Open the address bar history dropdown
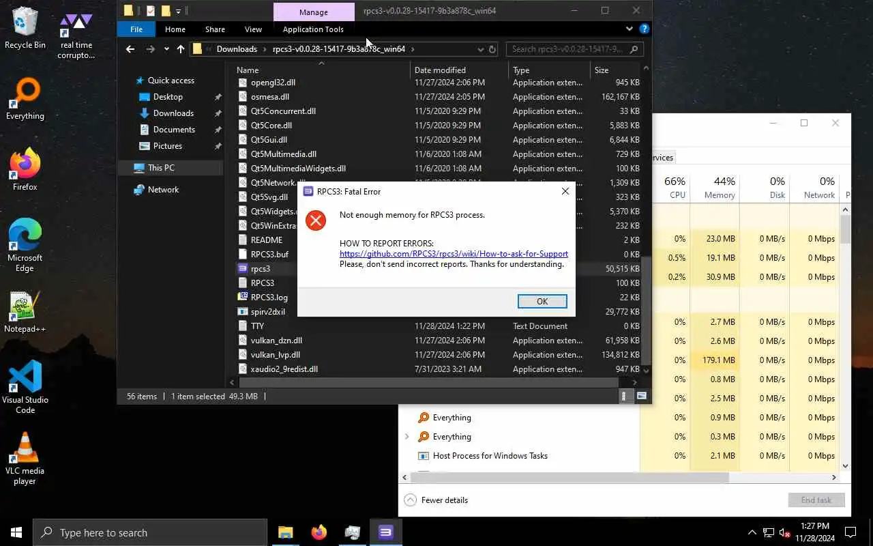The width and height of the screenshot is (873, 546). (480, 49)
